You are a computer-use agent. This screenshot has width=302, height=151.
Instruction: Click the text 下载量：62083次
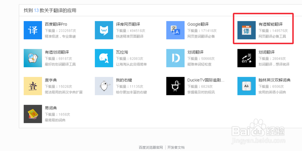click(130, 58)
